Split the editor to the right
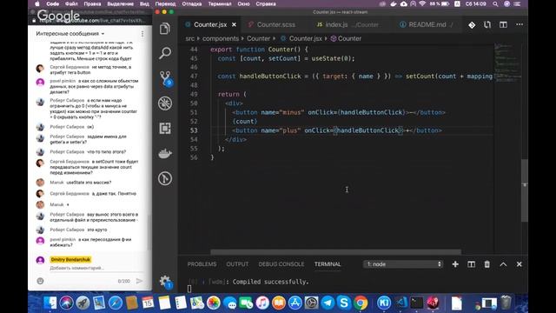The width and height of the screenshot is (556, 313). click(503, 25)
